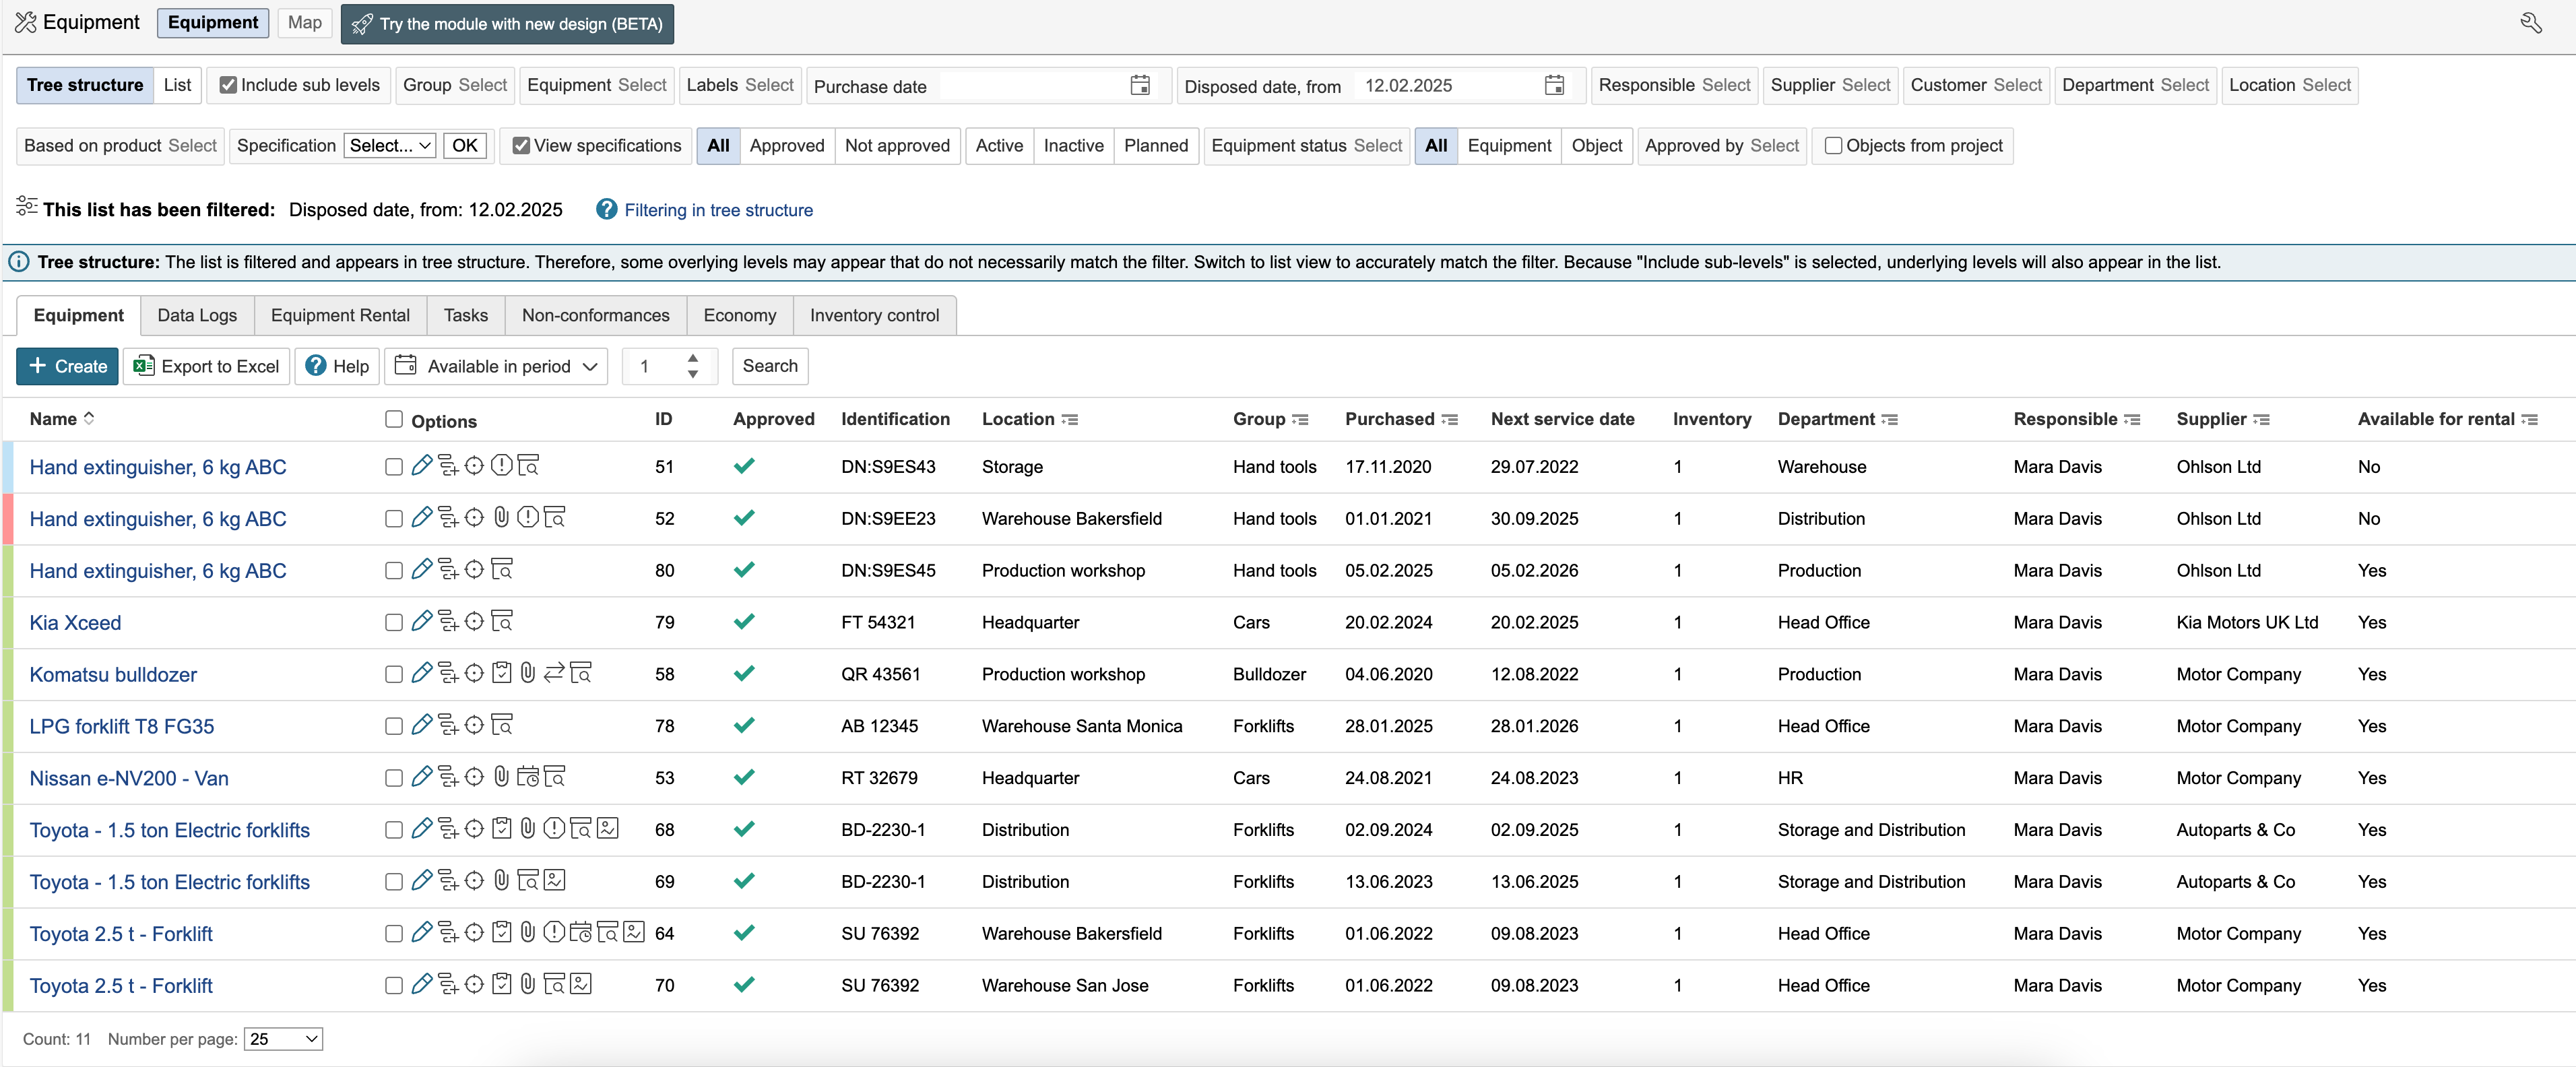This screenshot has height=1067, width=2576.
Task: Click the calendar clock icon on the Nissan e-NV200 row
Action: coord(527,777)
